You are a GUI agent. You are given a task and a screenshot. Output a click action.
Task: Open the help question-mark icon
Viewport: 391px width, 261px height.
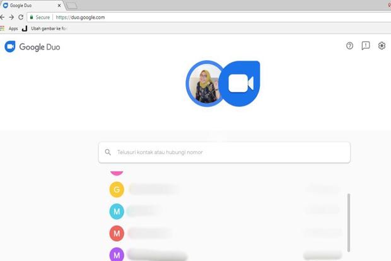349,46
